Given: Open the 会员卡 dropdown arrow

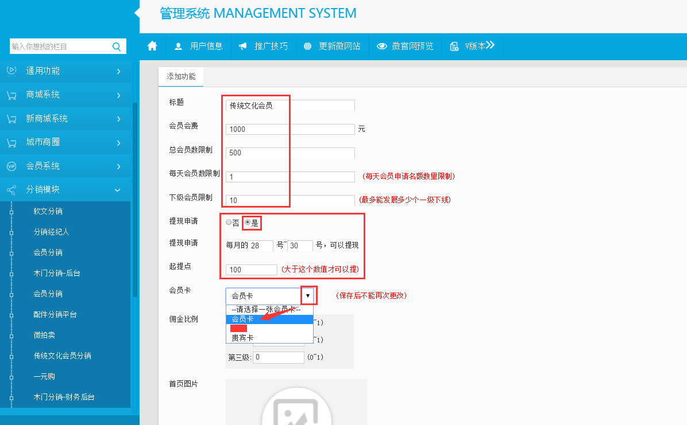Looking at the screenshot, I should click(307, 296).
